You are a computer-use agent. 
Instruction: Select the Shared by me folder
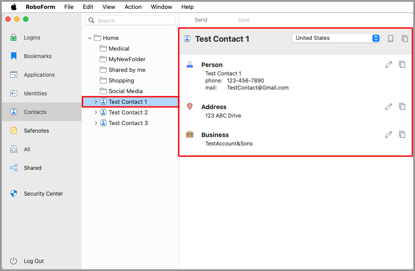pyautogui.click(x=127, y=70)
